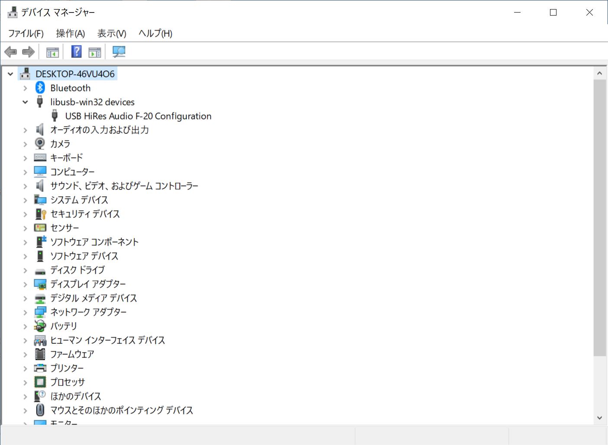The image size is (608, 445).
Task: Expand the ディスプレイ アダプター category
Action: [x=25, y=284]
